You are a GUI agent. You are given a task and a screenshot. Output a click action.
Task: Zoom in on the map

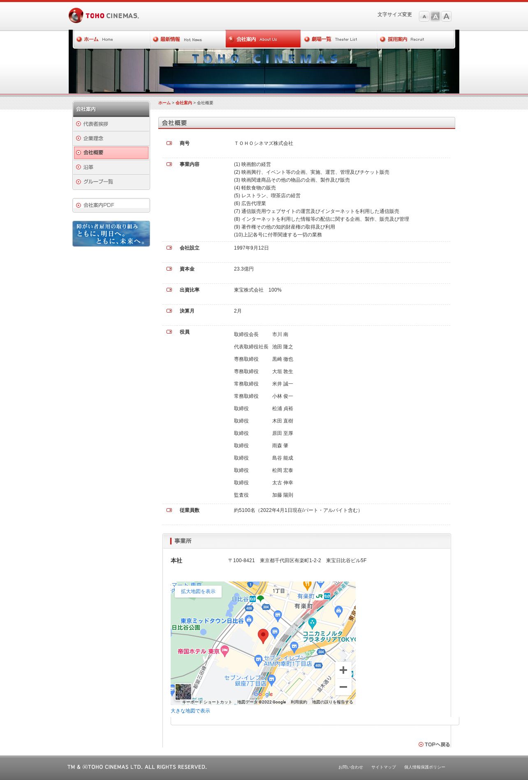point(343,670)
